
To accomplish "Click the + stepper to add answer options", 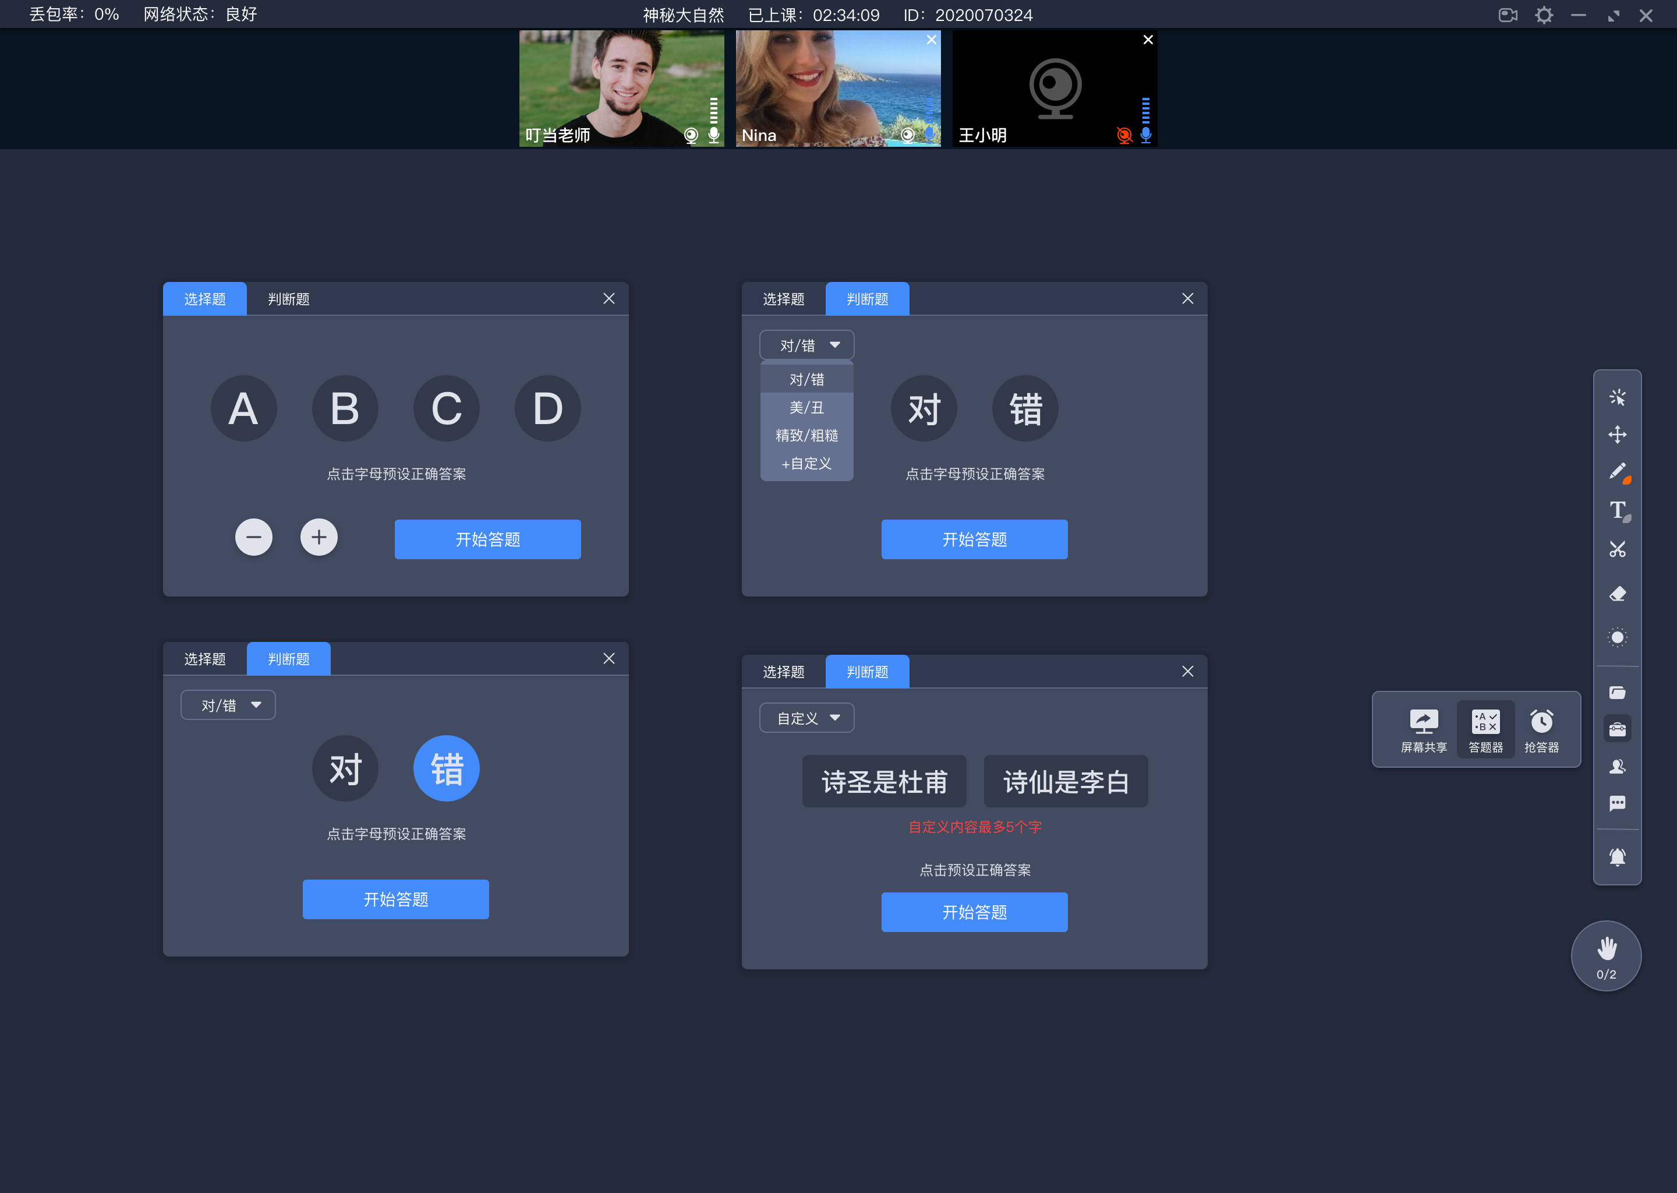I will coord(319,537).
